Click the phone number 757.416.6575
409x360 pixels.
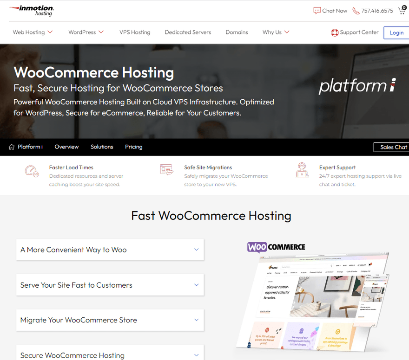point(377,11)
